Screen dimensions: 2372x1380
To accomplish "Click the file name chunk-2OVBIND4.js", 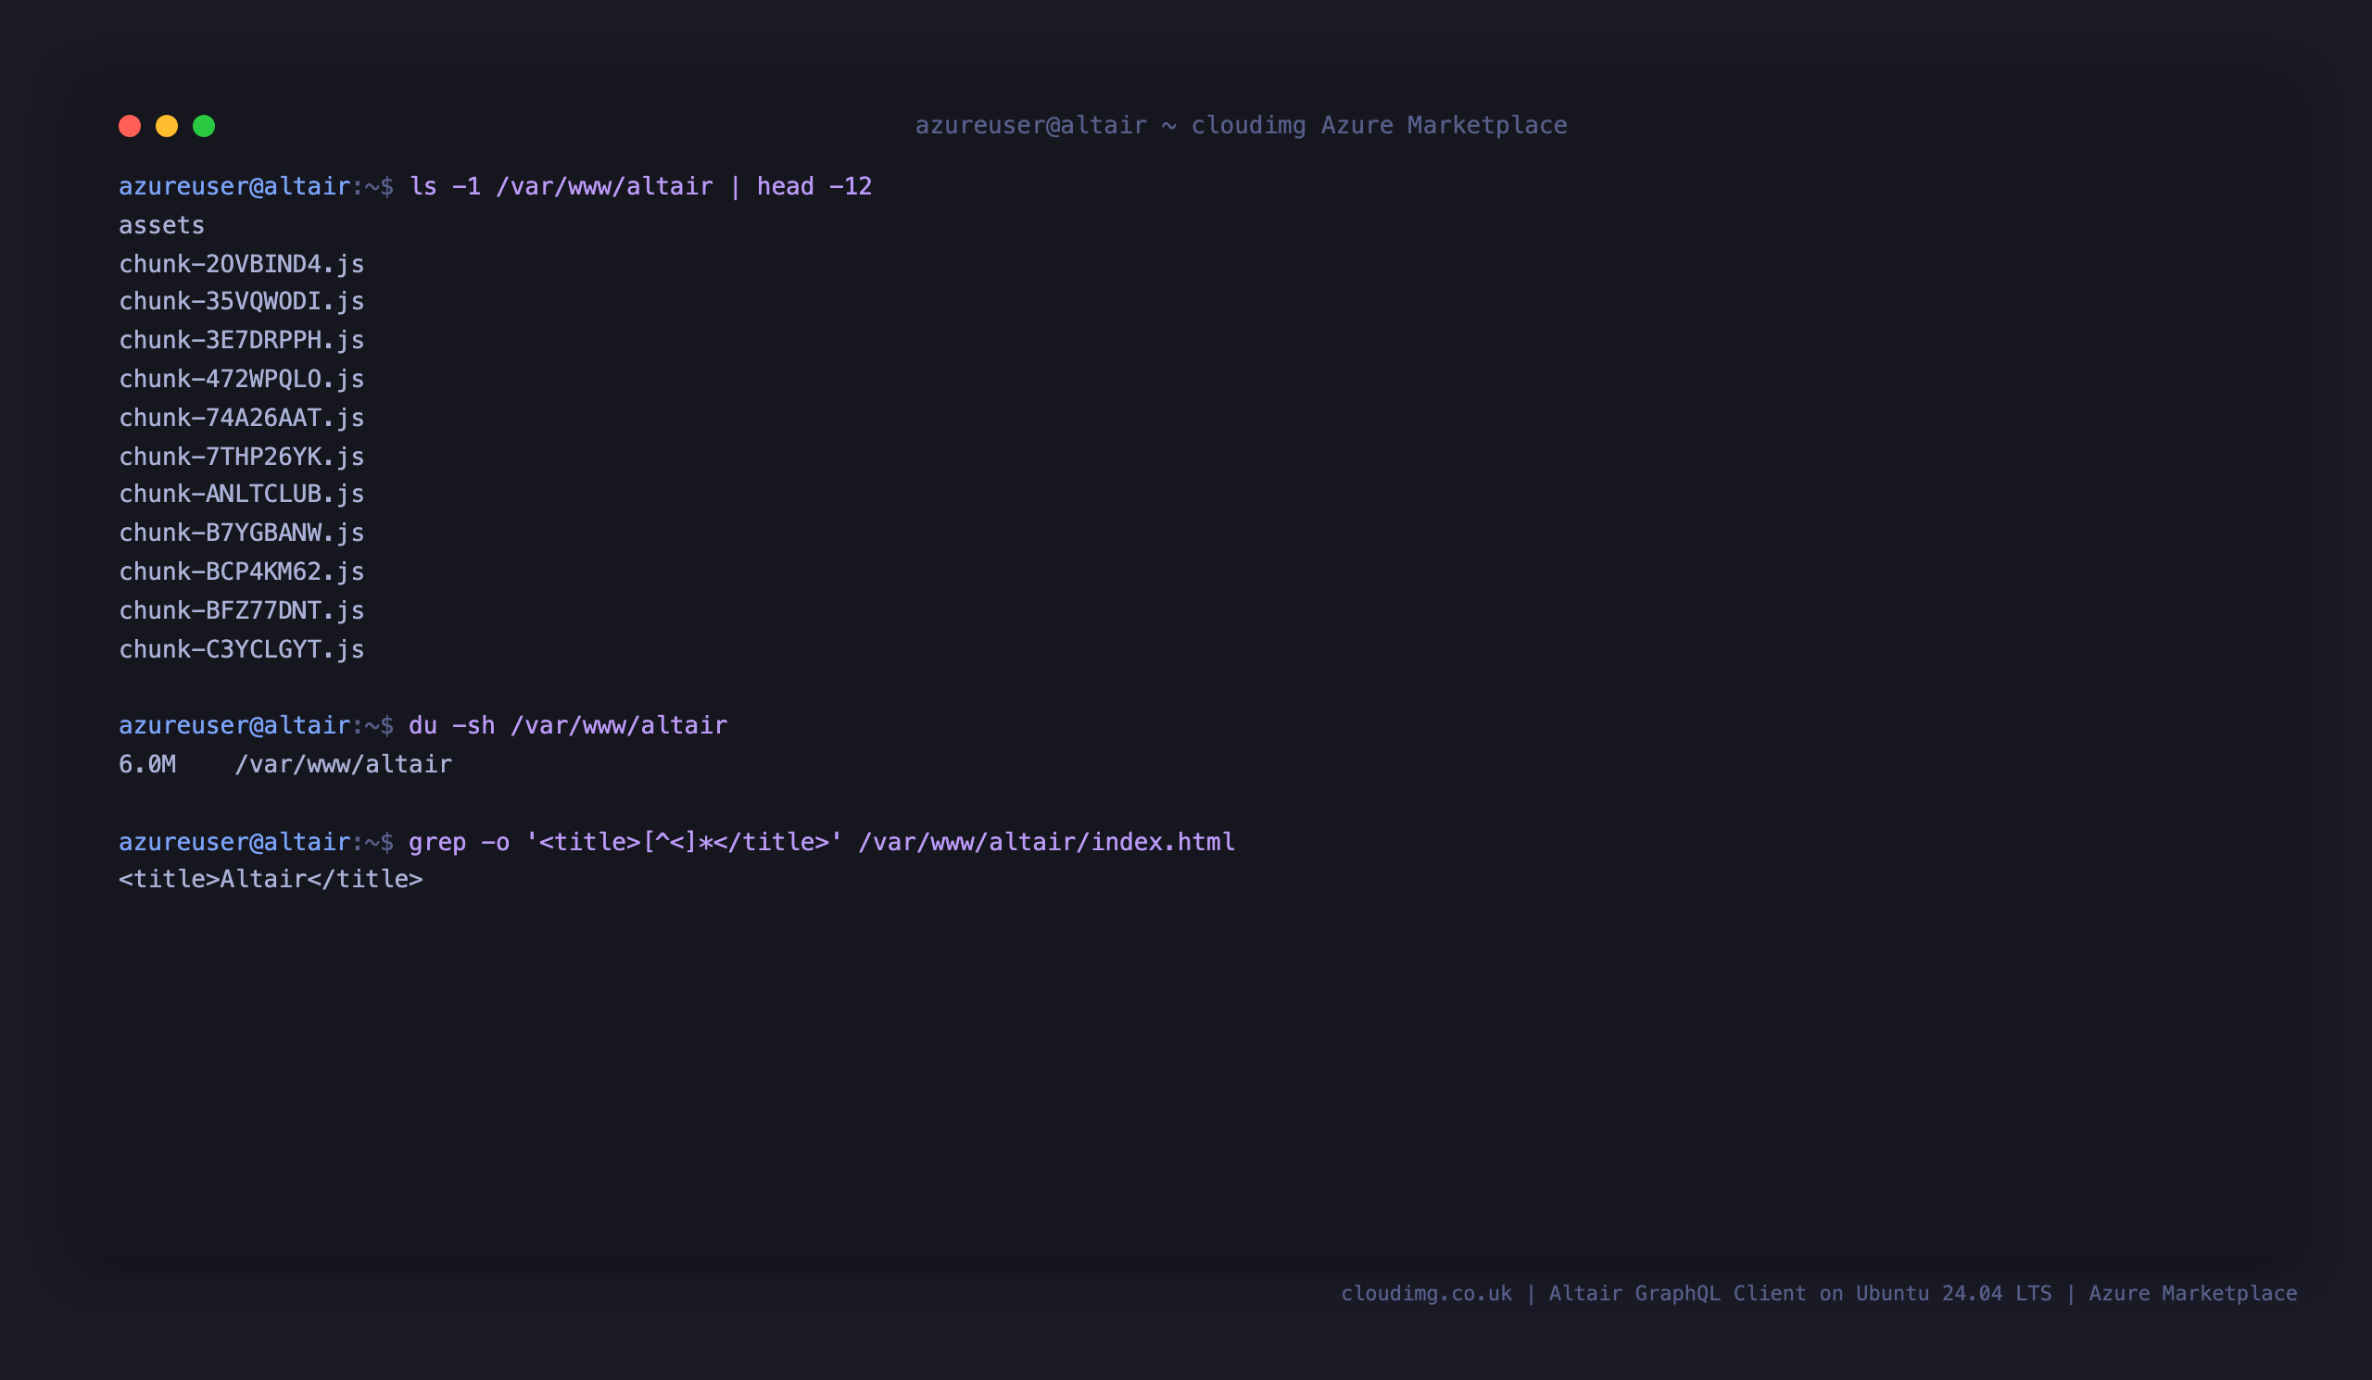I will [x=241, y=264].
